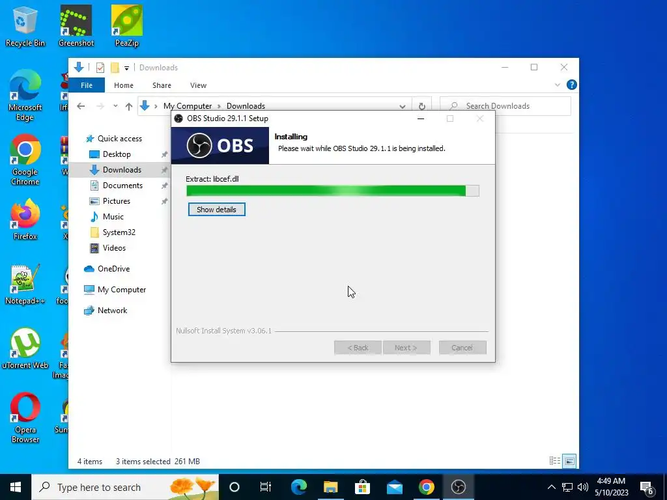
Task: Switch to the Home ribbon tab
Action: 124,85
